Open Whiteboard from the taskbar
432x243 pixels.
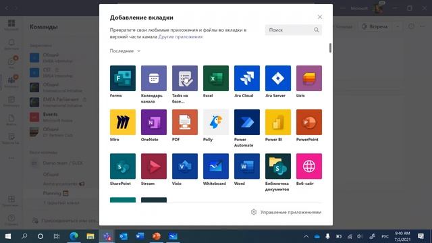coord(173,236)
